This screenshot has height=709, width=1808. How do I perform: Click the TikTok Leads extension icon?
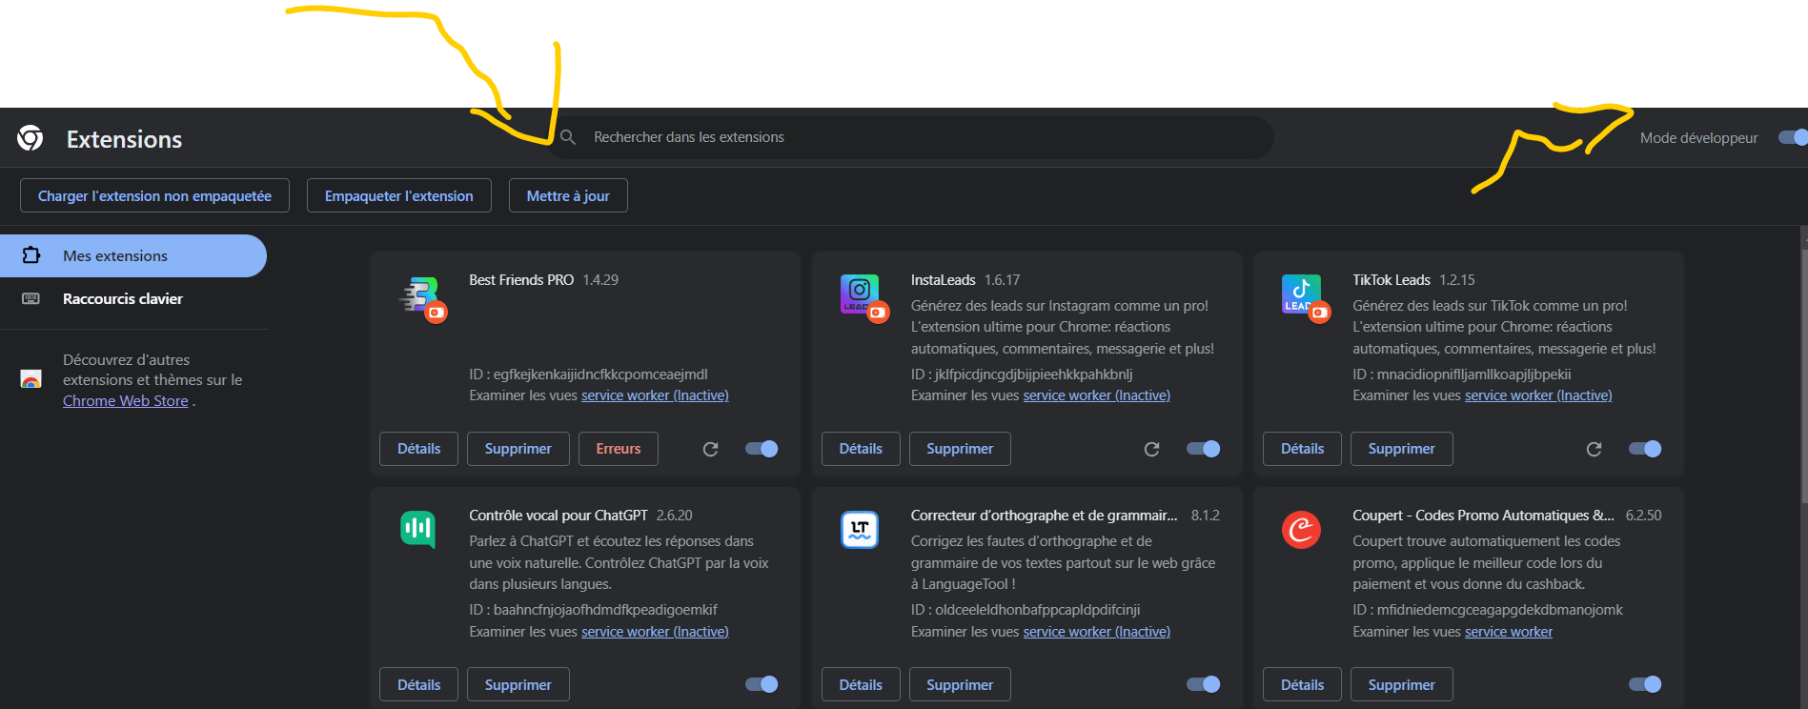tap(1306, 297)
